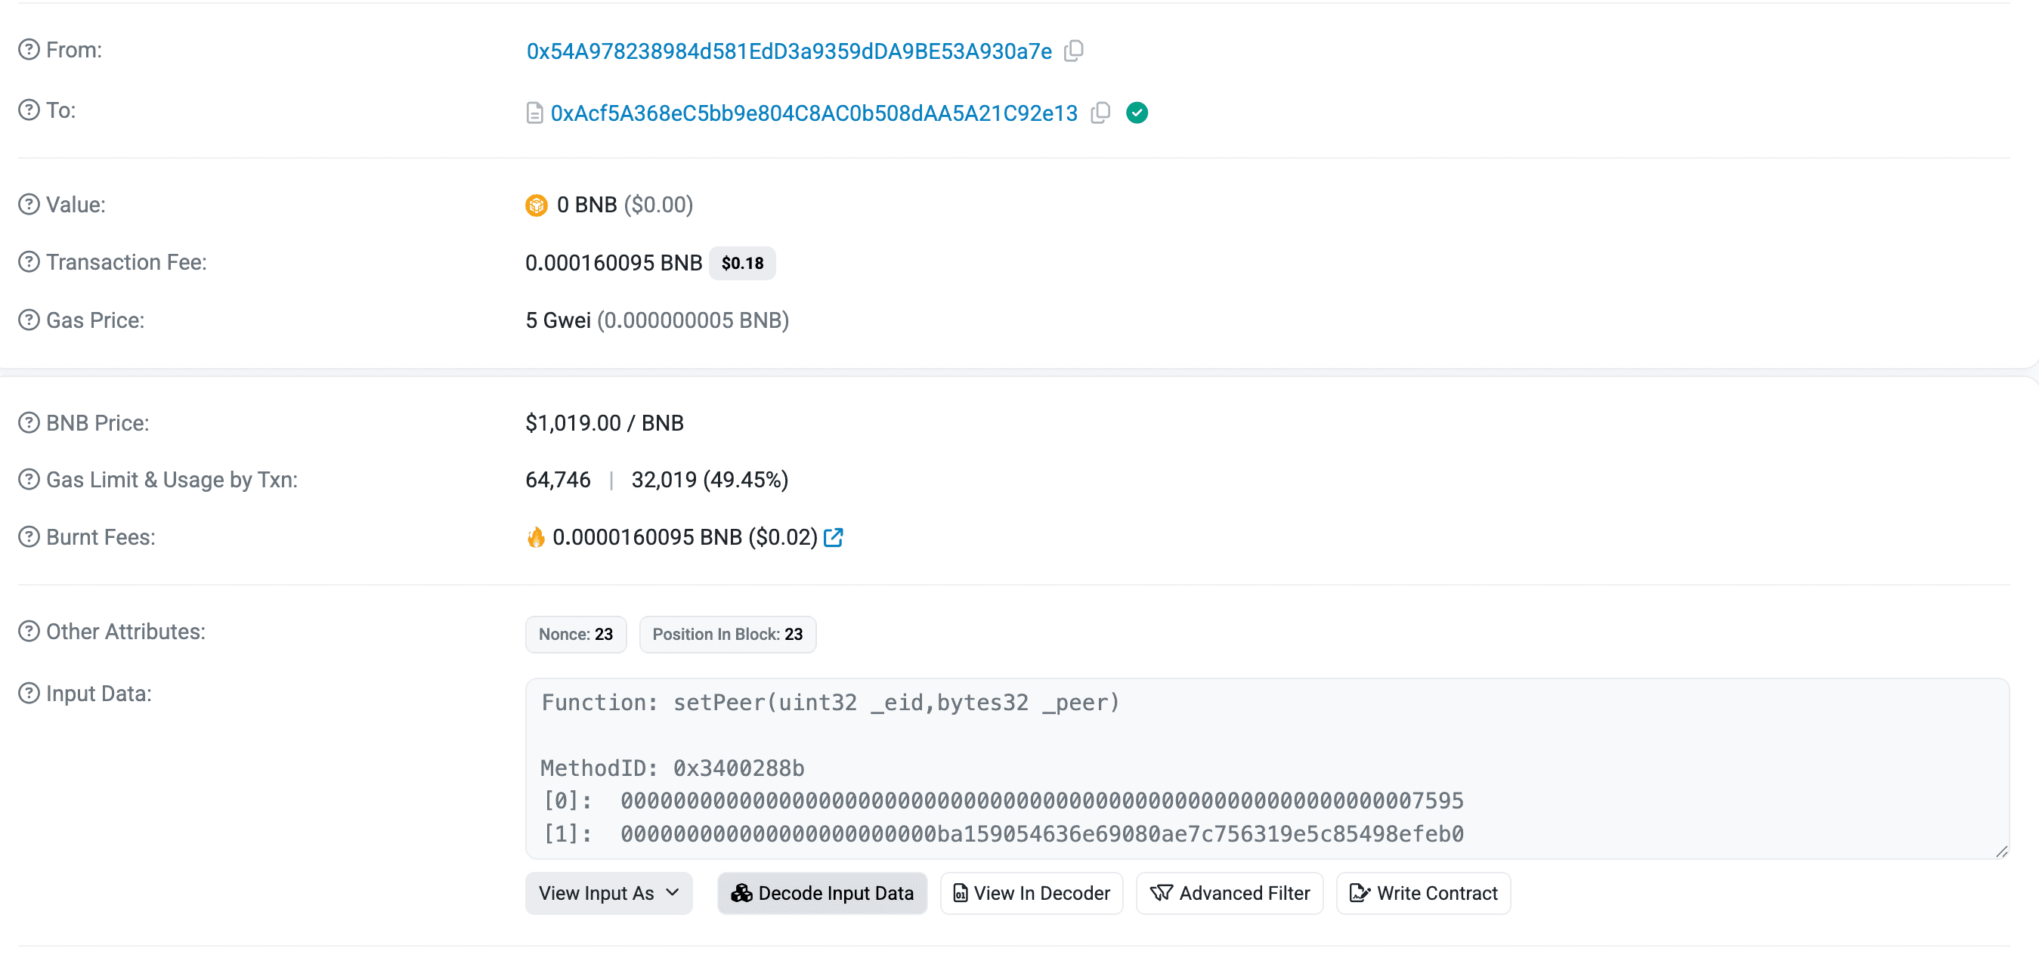Click the Nonce: 23 badge
This screenshot has width=2039, height=958.
coord(575,634)
